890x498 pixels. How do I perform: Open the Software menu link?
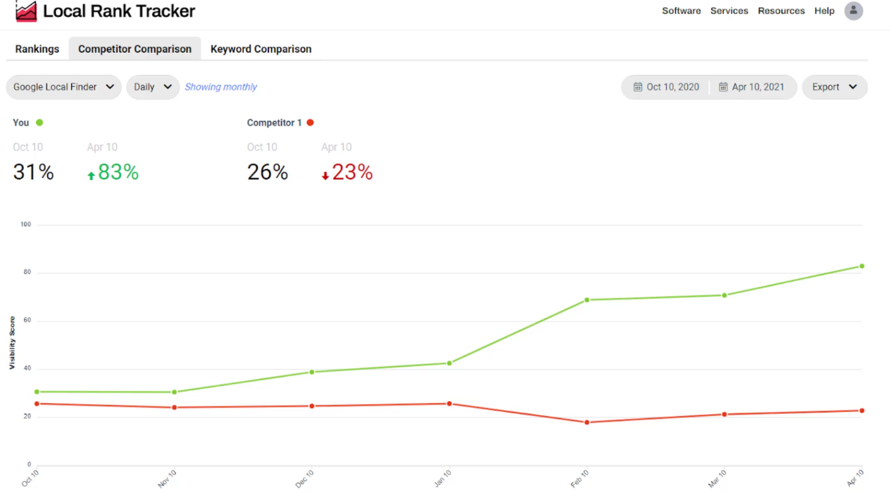(x=681, y=11)
